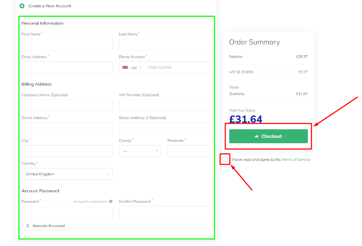The height and width of the screenshot is (246, 362).
Task: Click the Last Name input field
Action: point(164,44)
